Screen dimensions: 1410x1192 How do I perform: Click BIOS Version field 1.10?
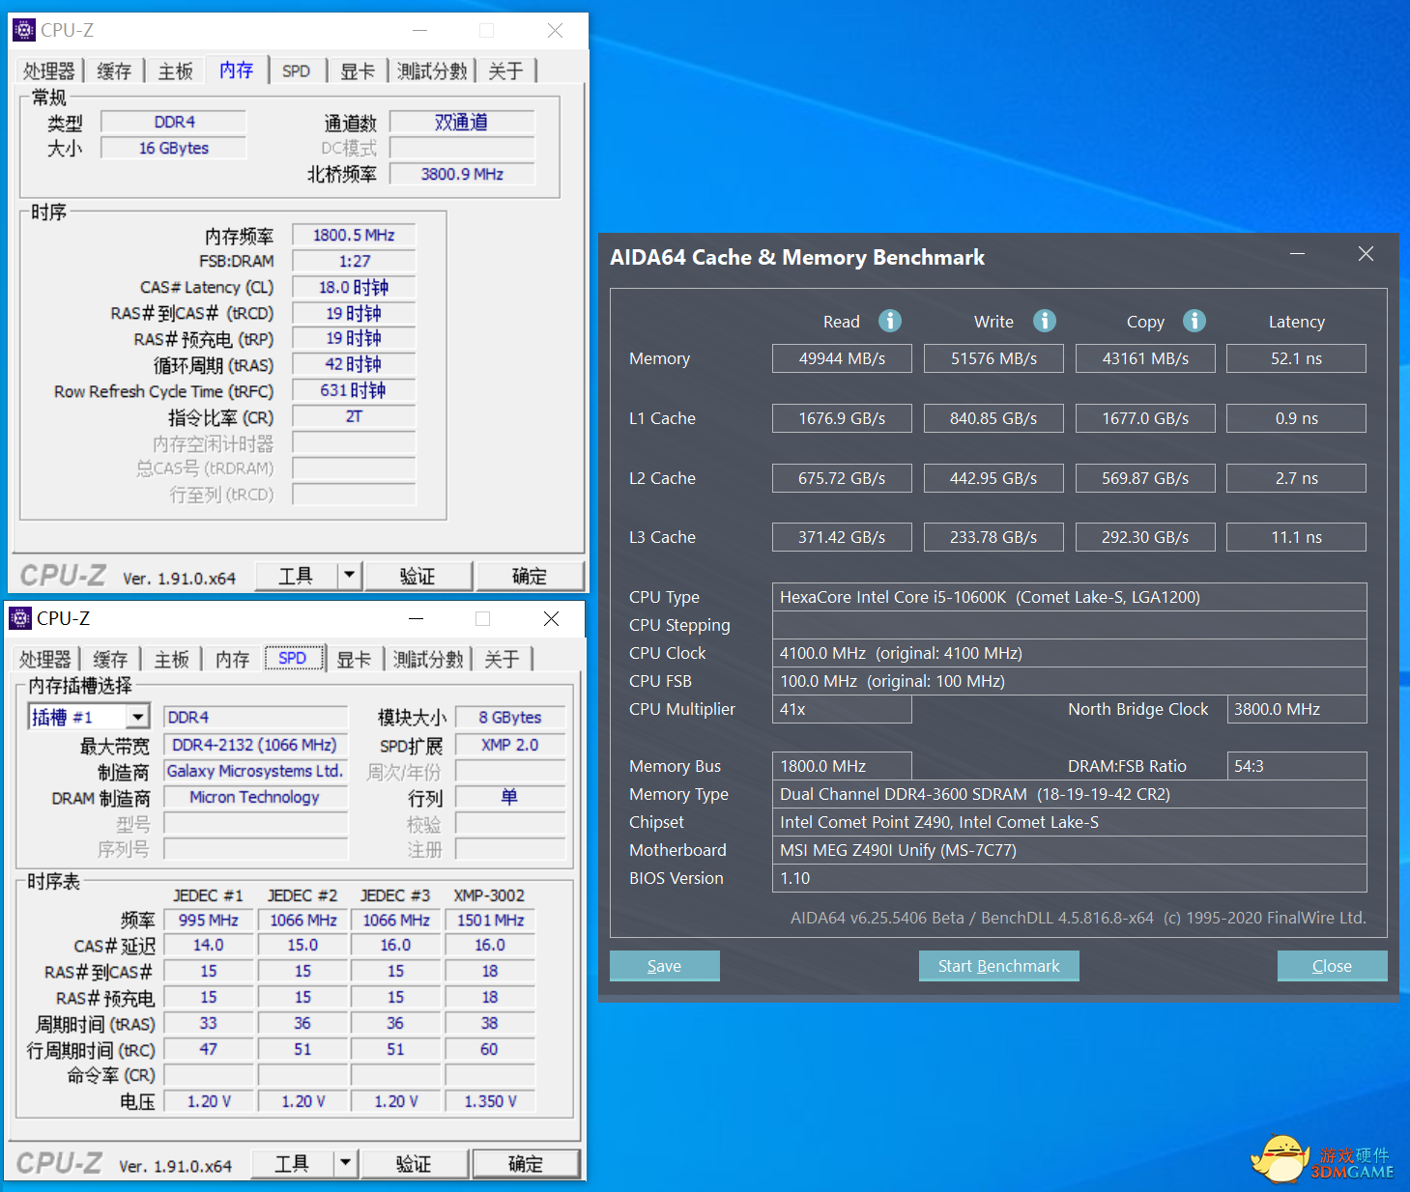pyautogui.click(x=1070, y=878)
